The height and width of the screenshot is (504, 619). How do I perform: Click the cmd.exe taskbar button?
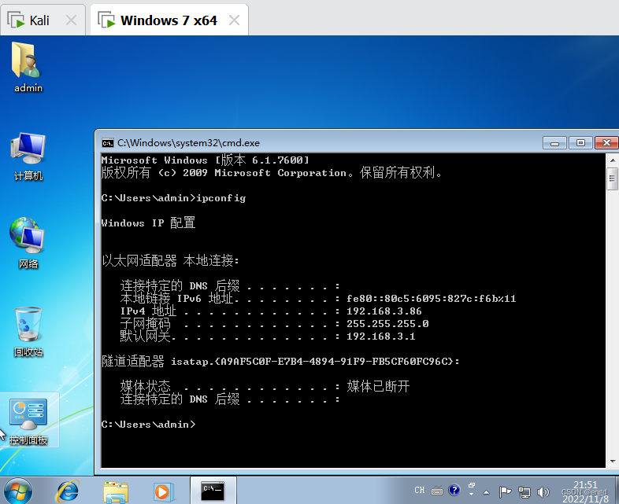(213, 491)
